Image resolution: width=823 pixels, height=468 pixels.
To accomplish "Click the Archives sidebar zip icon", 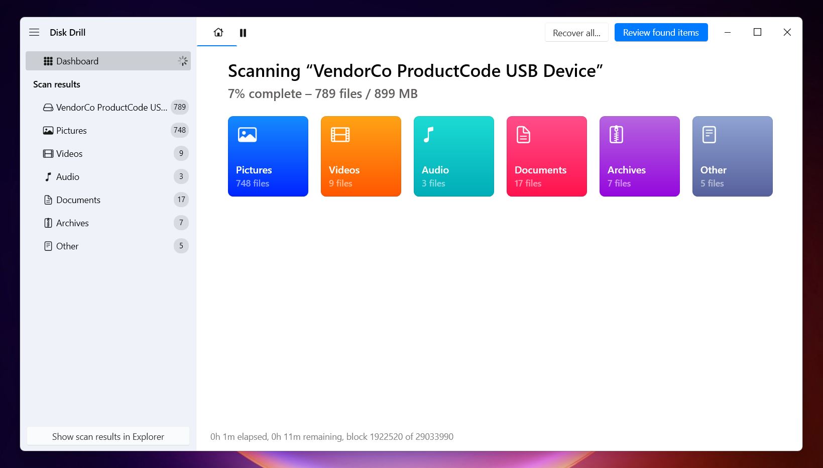I will click(48, 223).
